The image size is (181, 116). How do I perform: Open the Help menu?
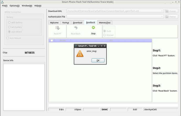coord(38,6)
